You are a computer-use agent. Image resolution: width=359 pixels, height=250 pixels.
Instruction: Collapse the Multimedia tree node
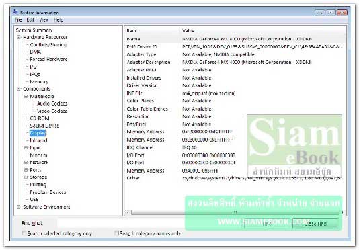click(x=26, y=96)
